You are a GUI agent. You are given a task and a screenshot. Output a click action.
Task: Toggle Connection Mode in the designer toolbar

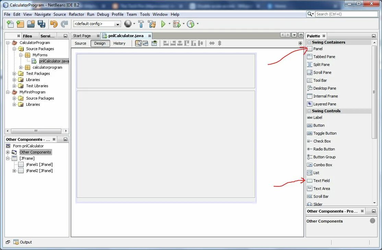tap(145, 43)
